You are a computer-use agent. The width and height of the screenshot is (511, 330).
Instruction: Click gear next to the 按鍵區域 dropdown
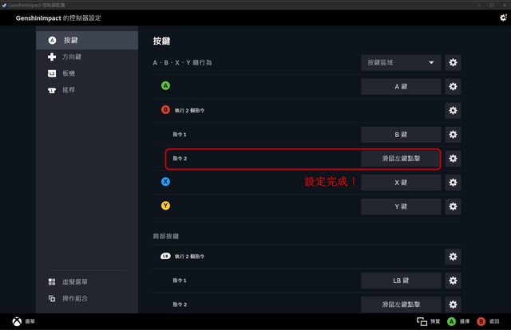[x=453, y=62]
